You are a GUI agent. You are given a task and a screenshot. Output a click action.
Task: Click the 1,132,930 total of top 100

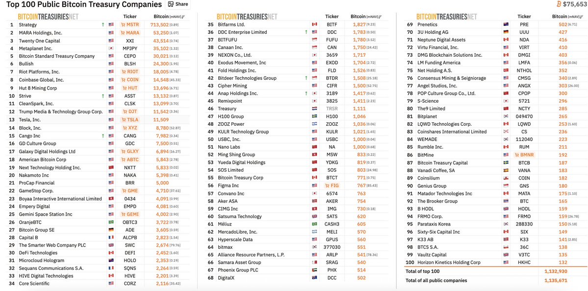tap(556, 271)
